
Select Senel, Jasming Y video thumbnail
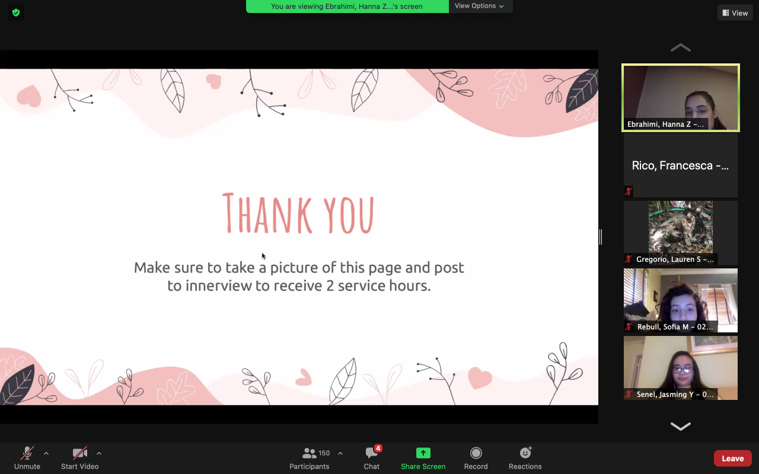pos(681,368)
